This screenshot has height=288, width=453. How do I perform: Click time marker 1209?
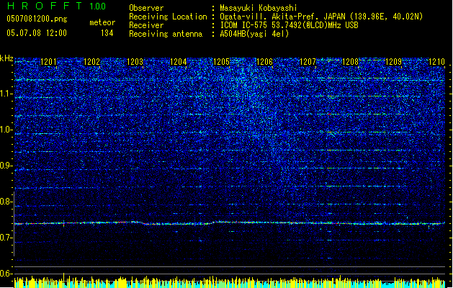coord(394,62)
